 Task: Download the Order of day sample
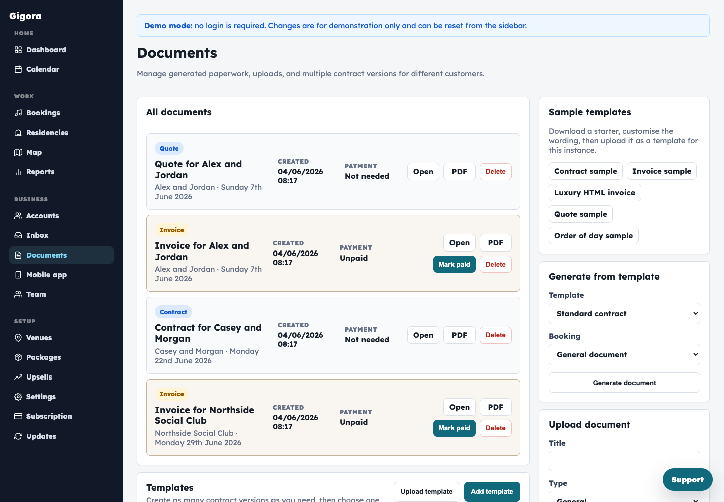click(594, 236)
